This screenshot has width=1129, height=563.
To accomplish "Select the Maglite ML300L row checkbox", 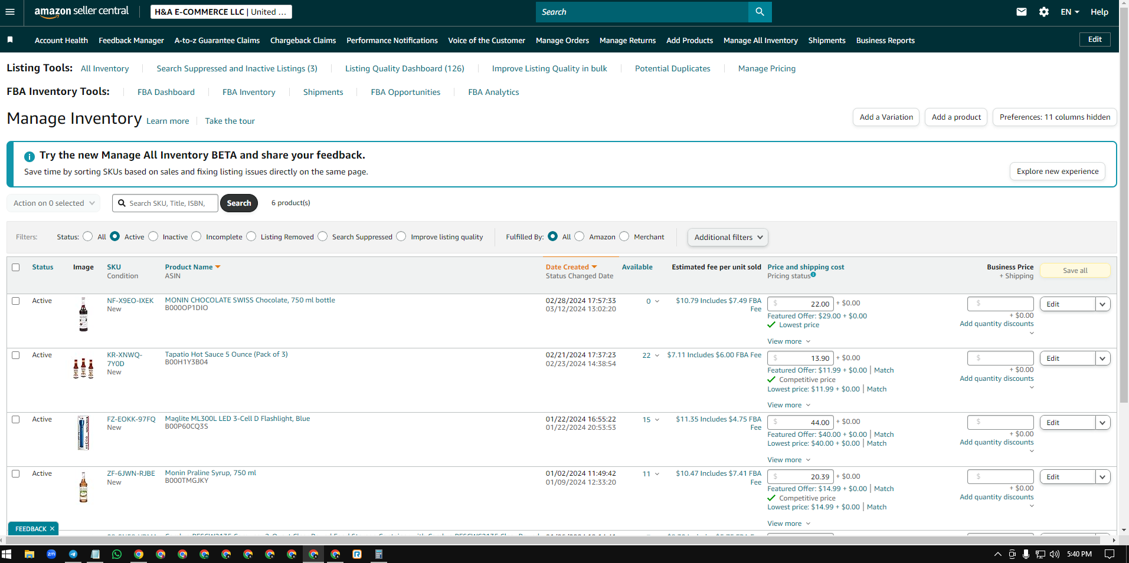I will coord(16,420).
